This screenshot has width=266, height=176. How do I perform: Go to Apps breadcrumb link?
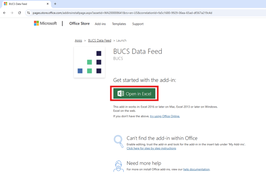(x=79, y=41)
